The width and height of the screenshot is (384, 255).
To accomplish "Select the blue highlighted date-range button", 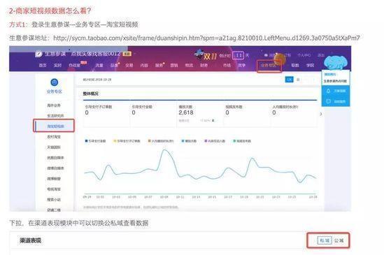I will coord(290,80).
